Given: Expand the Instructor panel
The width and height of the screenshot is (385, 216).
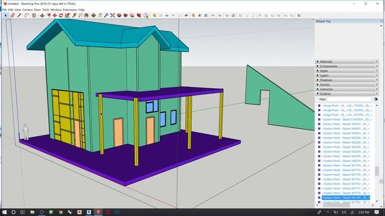Looking at the screenshot, I should [347, 89].
